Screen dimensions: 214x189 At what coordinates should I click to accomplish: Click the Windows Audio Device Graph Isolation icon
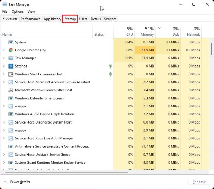(11, 114)
